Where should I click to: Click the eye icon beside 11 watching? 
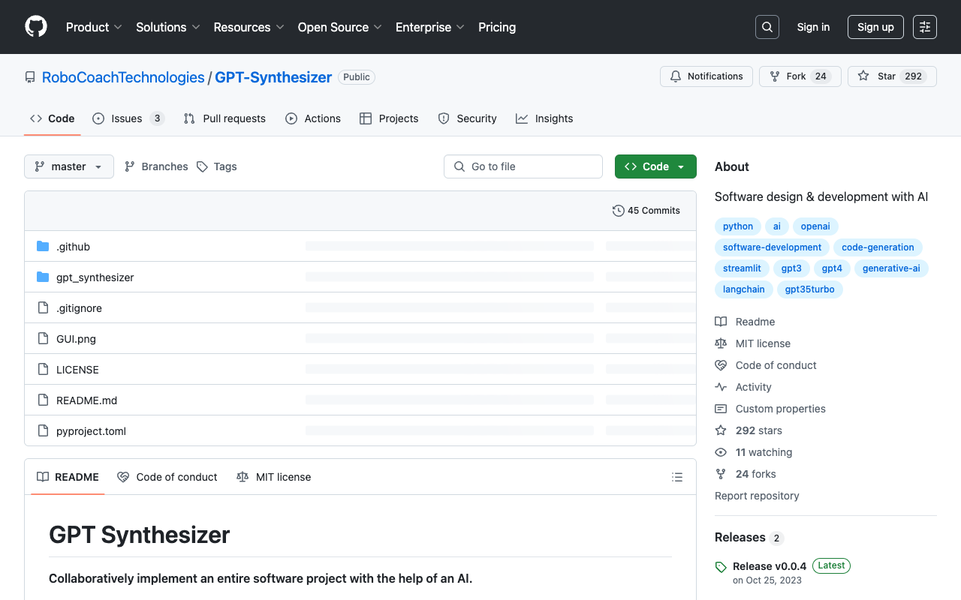[721, 452]
